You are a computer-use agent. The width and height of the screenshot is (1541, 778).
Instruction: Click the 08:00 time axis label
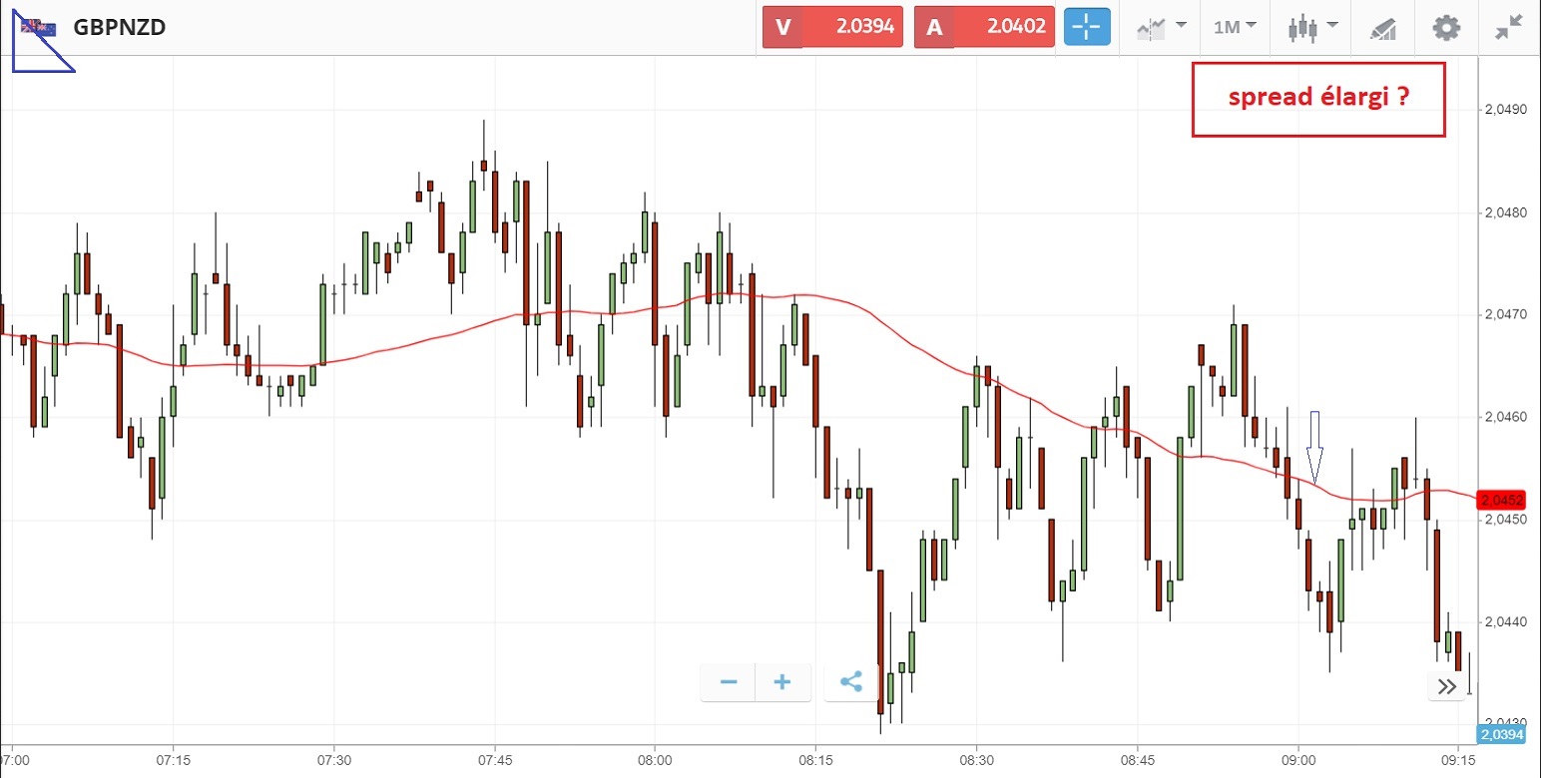[654, 758]
